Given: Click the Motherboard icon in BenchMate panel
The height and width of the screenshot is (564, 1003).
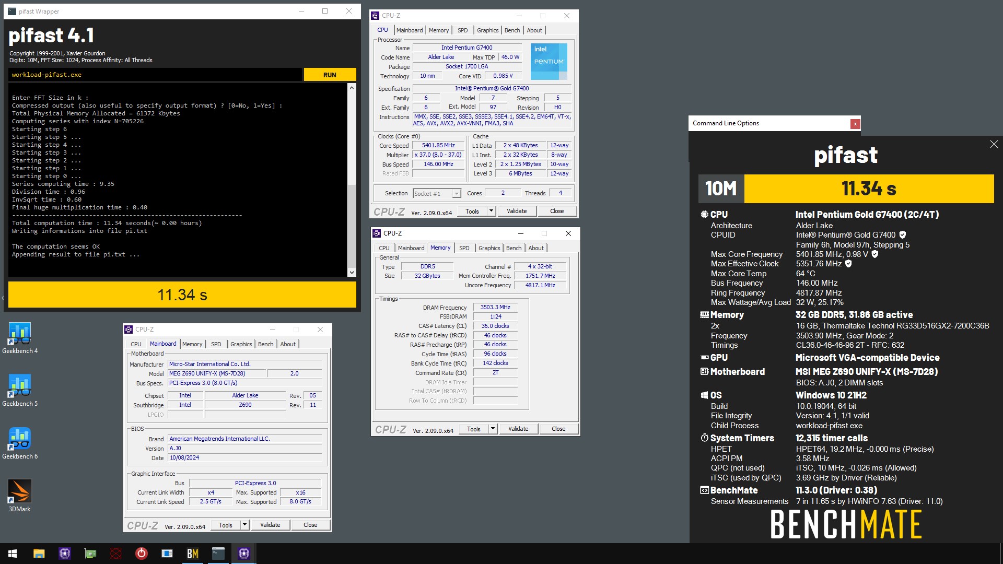Looking at the screenshot, I should tap(704, 372).
